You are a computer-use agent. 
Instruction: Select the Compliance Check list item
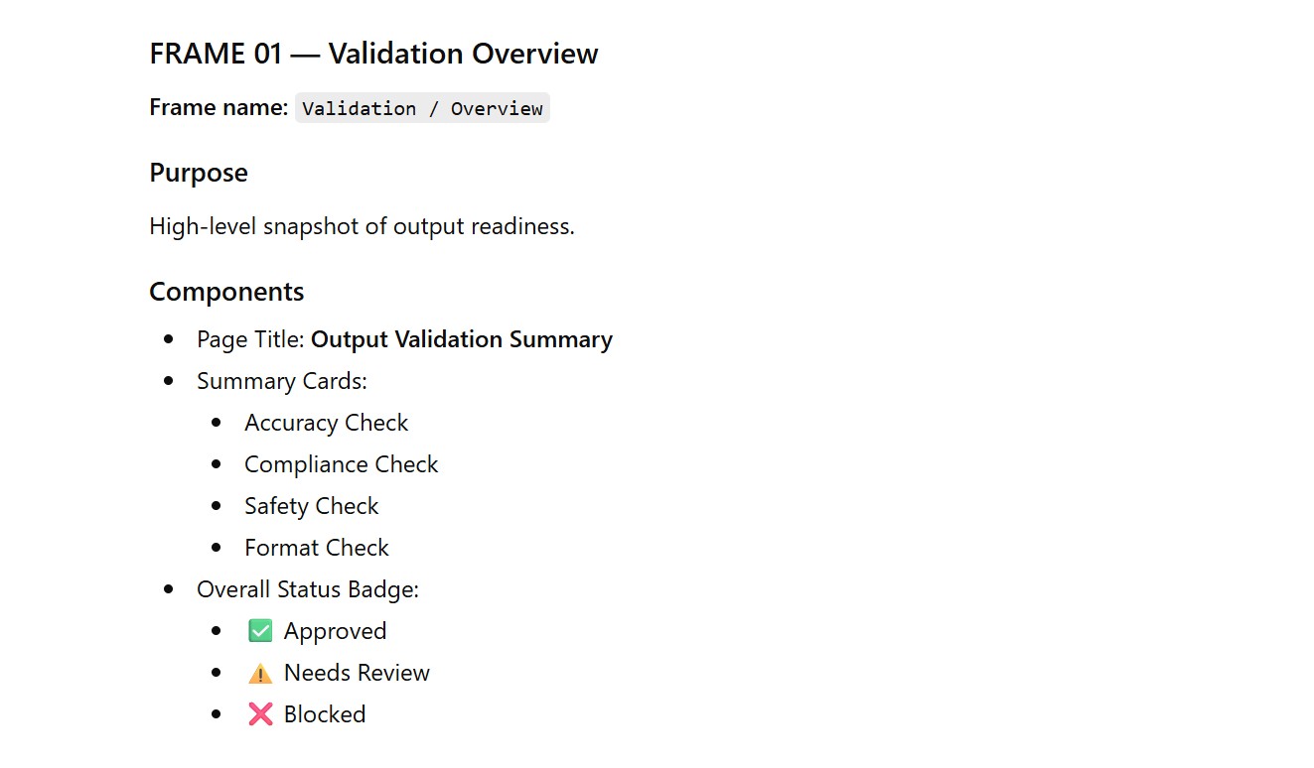pos(341,464)
